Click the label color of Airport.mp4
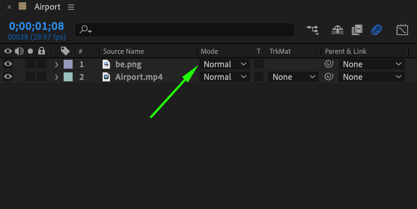Screen dimensions: 417x209 click(68, 77)
